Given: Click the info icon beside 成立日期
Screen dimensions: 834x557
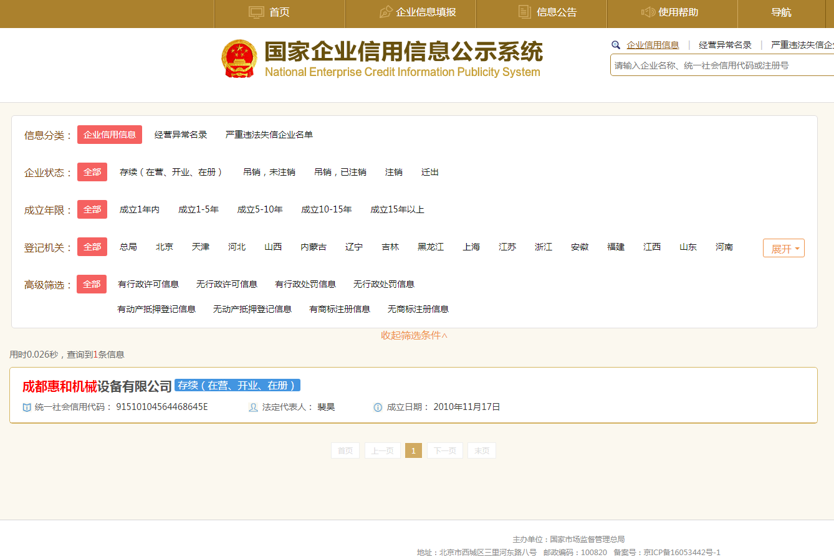Looking at the screenshot, I should coord(378,407).
